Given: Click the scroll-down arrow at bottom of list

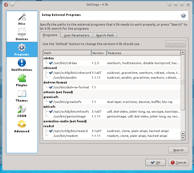Looking at the screenshot, I should [183, 138].
